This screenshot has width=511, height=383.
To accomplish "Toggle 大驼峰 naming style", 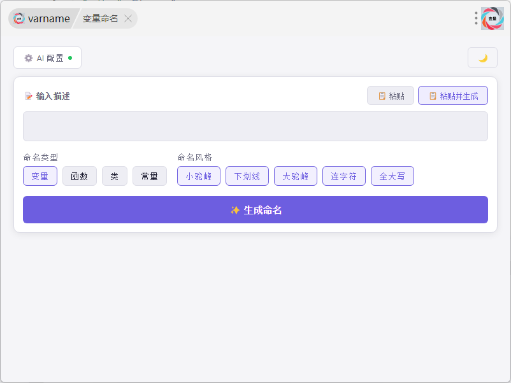I will point(296,176).
